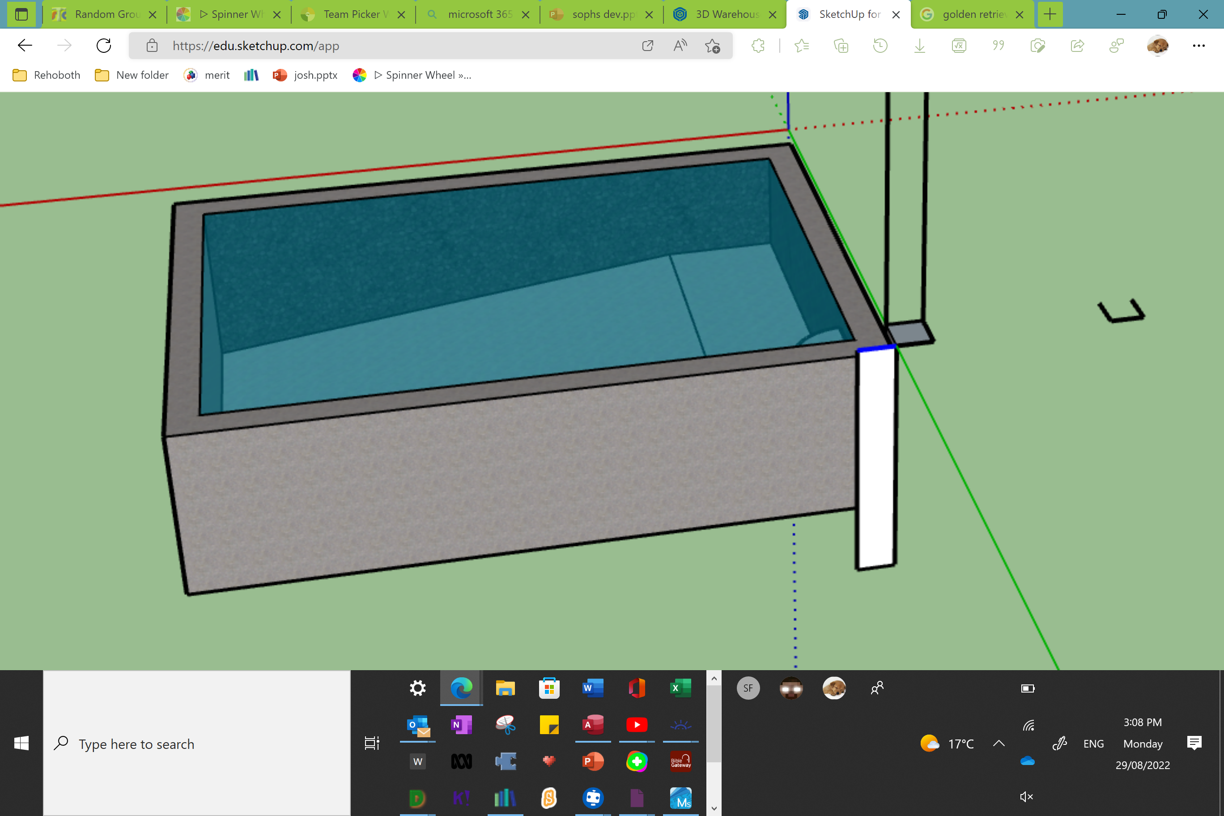Expand hidden icons in the system tray

click(x=999, y=743)
